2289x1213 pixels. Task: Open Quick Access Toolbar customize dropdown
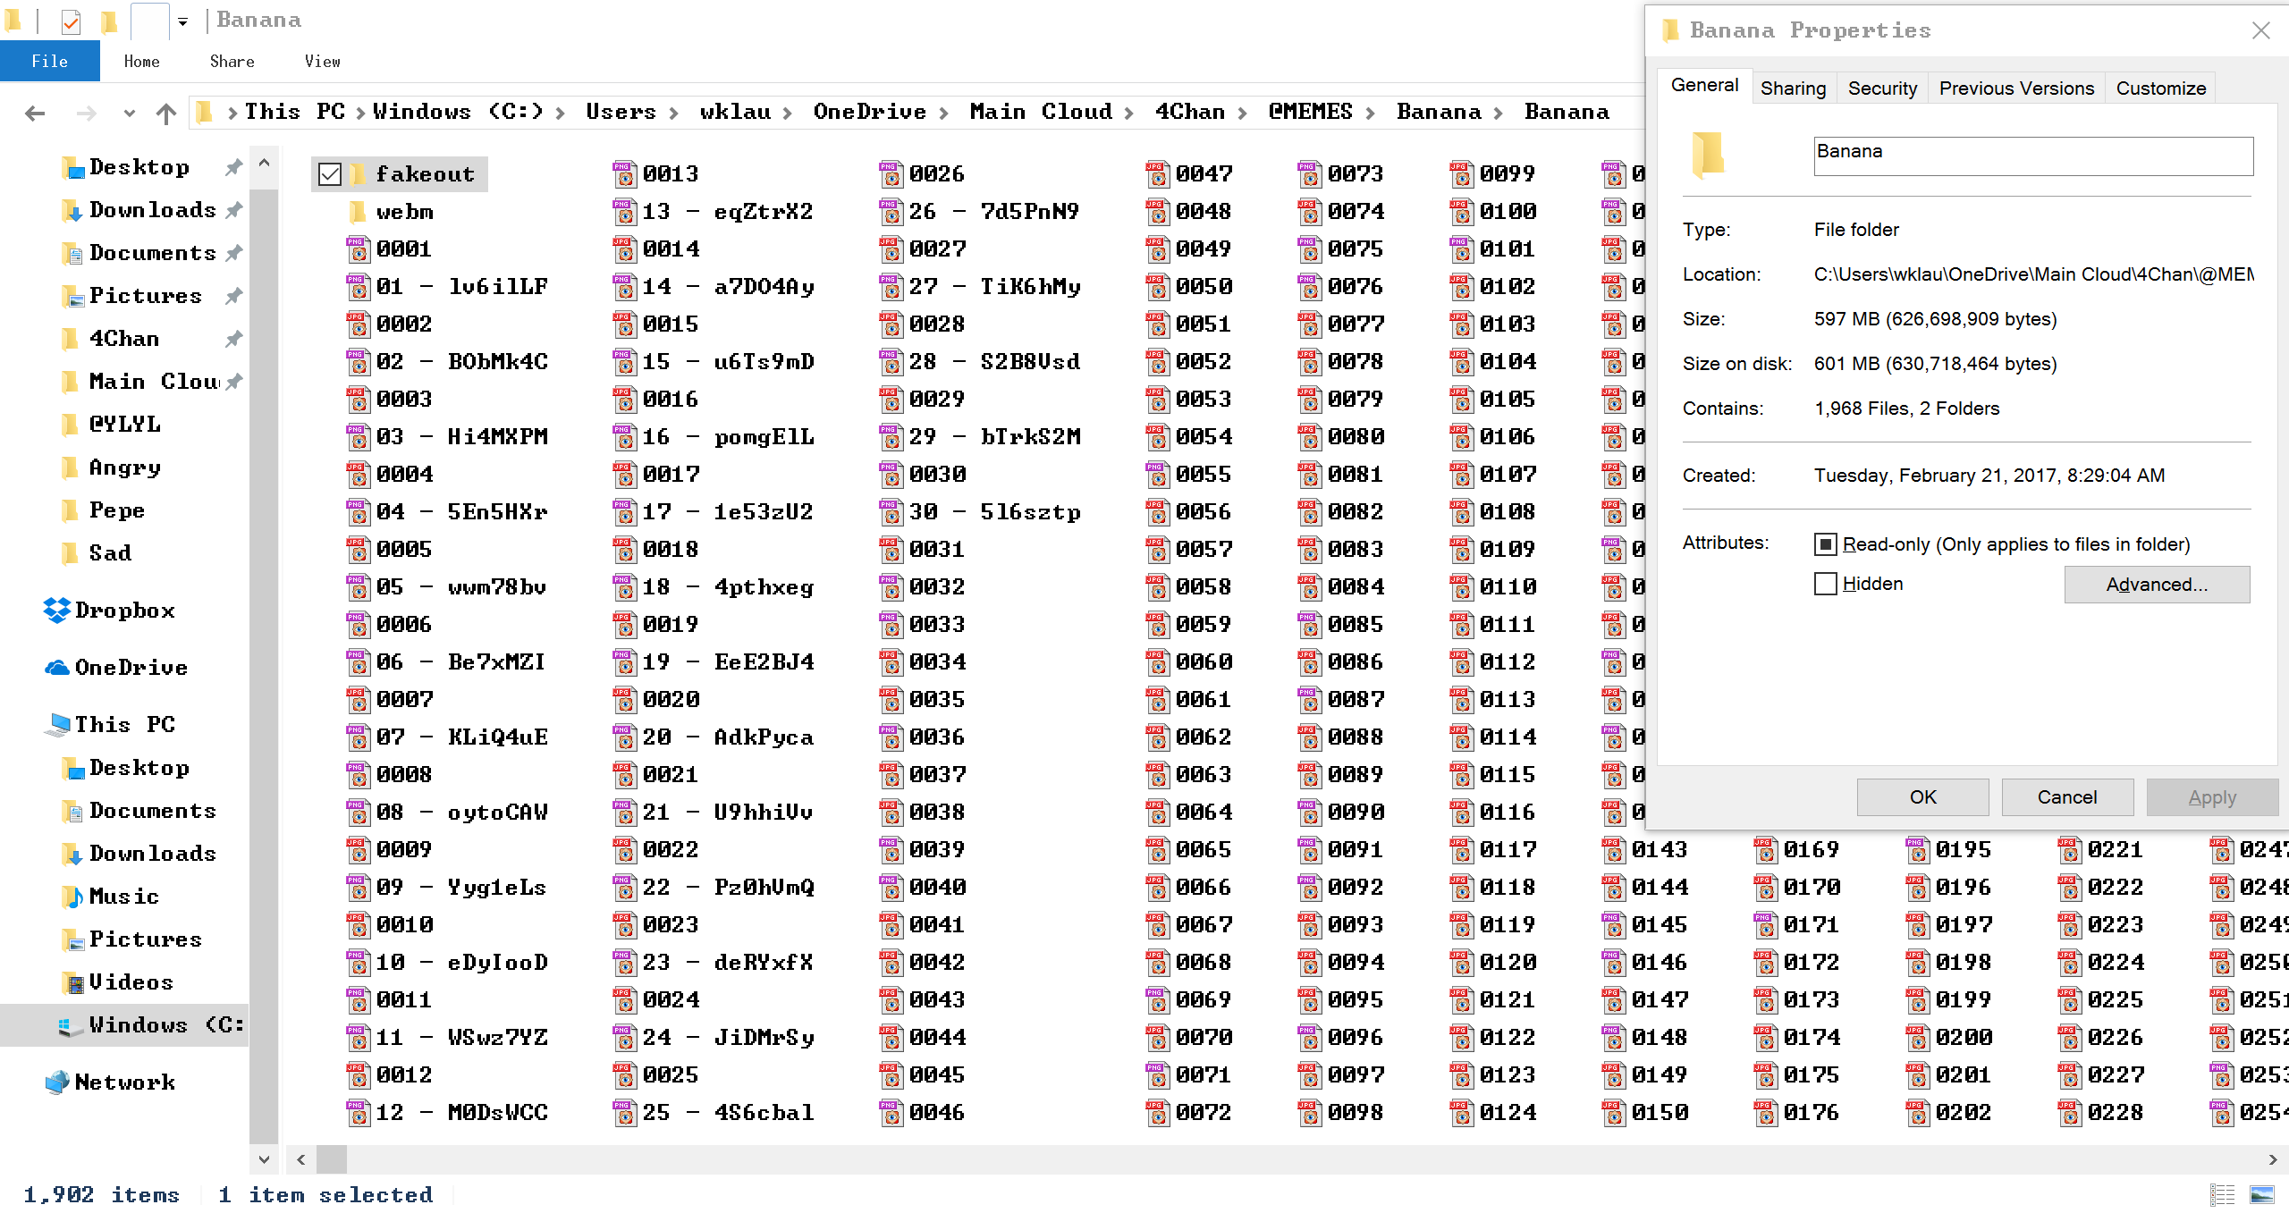pos(182,21)
